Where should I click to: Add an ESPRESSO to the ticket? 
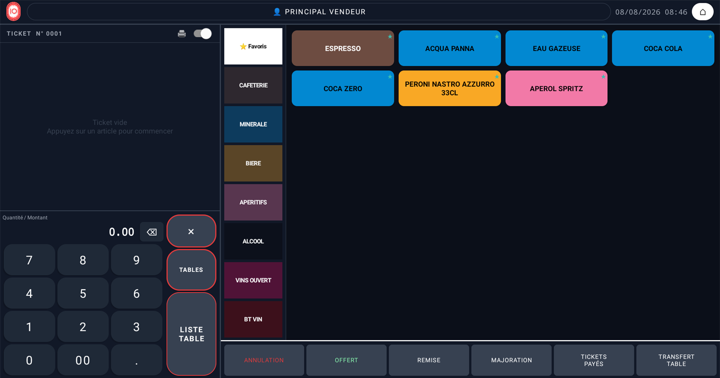(343, 48)
